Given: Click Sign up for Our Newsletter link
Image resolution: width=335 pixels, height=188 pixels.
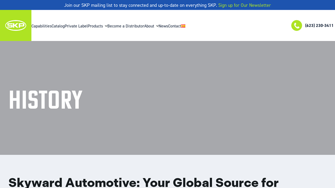Looking at the screenshot, I should [x=244, y=5].
